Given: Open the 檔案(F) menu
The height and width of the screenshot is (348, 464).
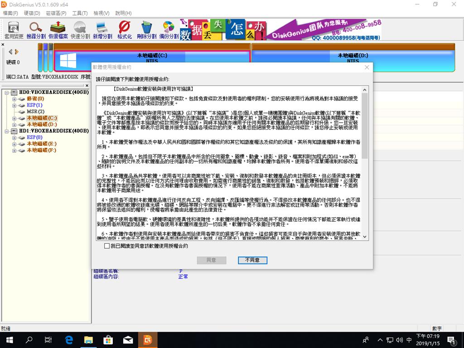Looking at the screenshot, I should point(10,13).
